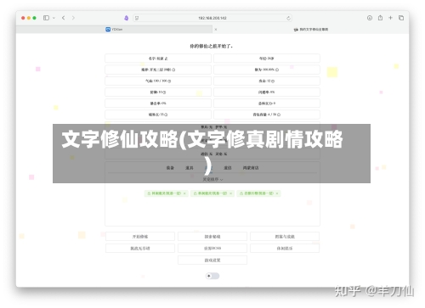425x308 pixels.
Task: Open the 鸿蒙商店 tab
Action: 251,168
